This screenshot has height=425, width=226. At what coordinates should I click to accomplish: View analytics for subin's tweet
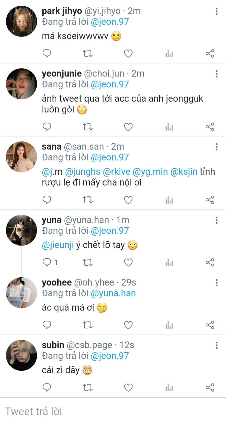click(169, 388)
